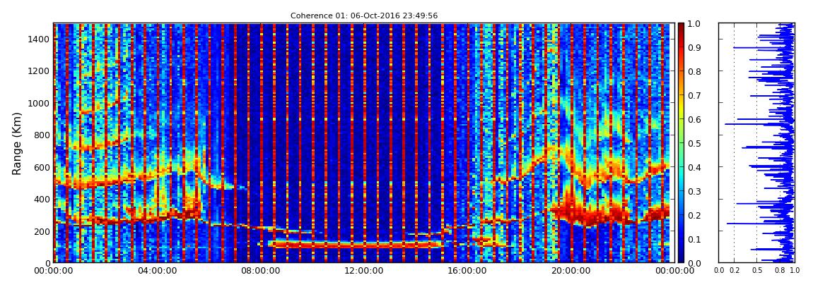Click the colorbar's 0.6 tick label
This screenshot has width=813, height=287.
[x=695, y=119]
